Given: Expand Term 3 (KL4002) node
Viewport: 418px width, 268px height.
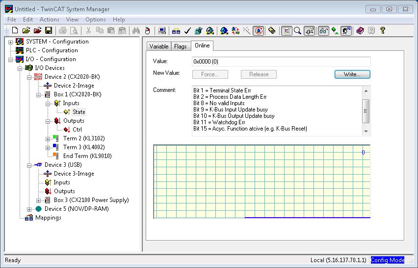Looking at the screenshot, I should tap(48, 148).
